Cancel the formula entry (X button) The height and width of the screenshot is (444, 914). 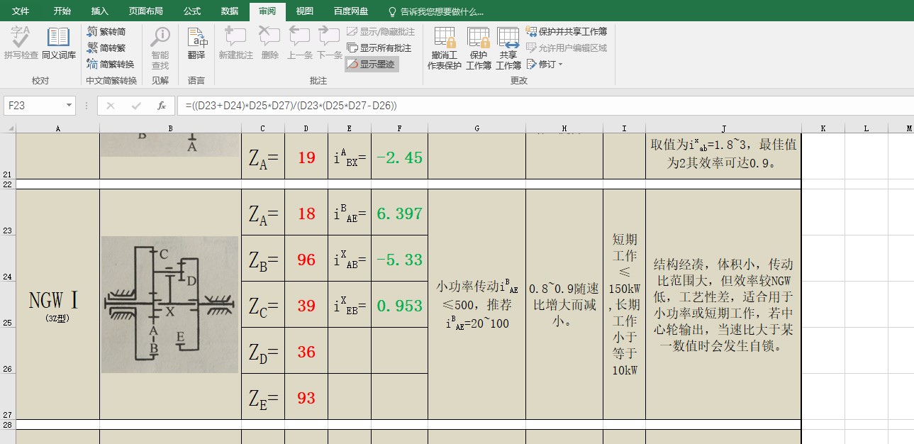(111, 106)
